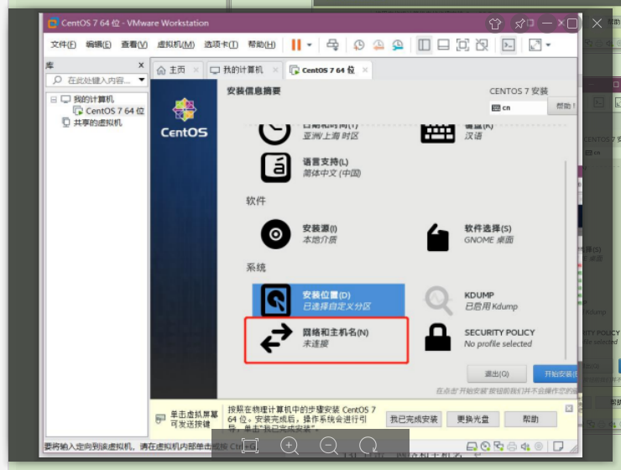This screenshot has height=470, width=621.
Task: Click the installer 帮助! button
Action: [564, 106]
